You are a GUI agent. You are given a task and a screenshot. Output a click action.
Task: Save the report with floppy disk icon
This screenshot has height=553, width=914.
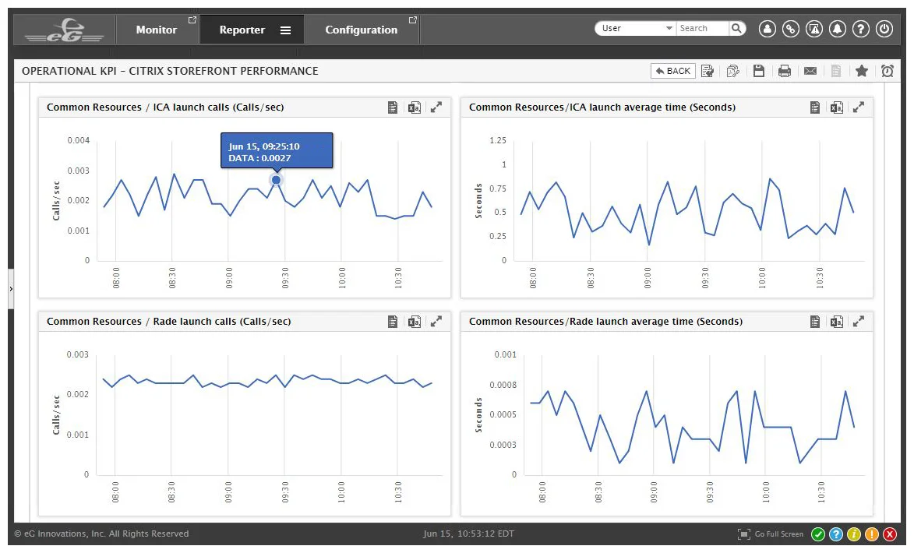[759, 71]
